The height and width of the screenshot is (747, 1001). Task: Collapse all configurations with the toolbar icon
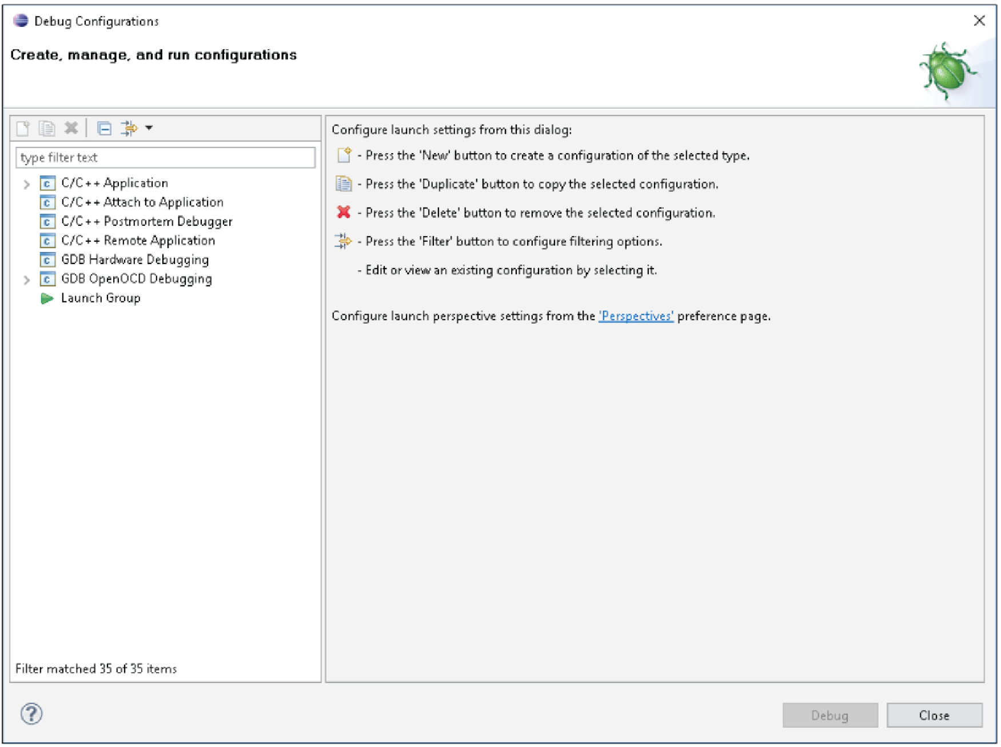pos(104,128)
